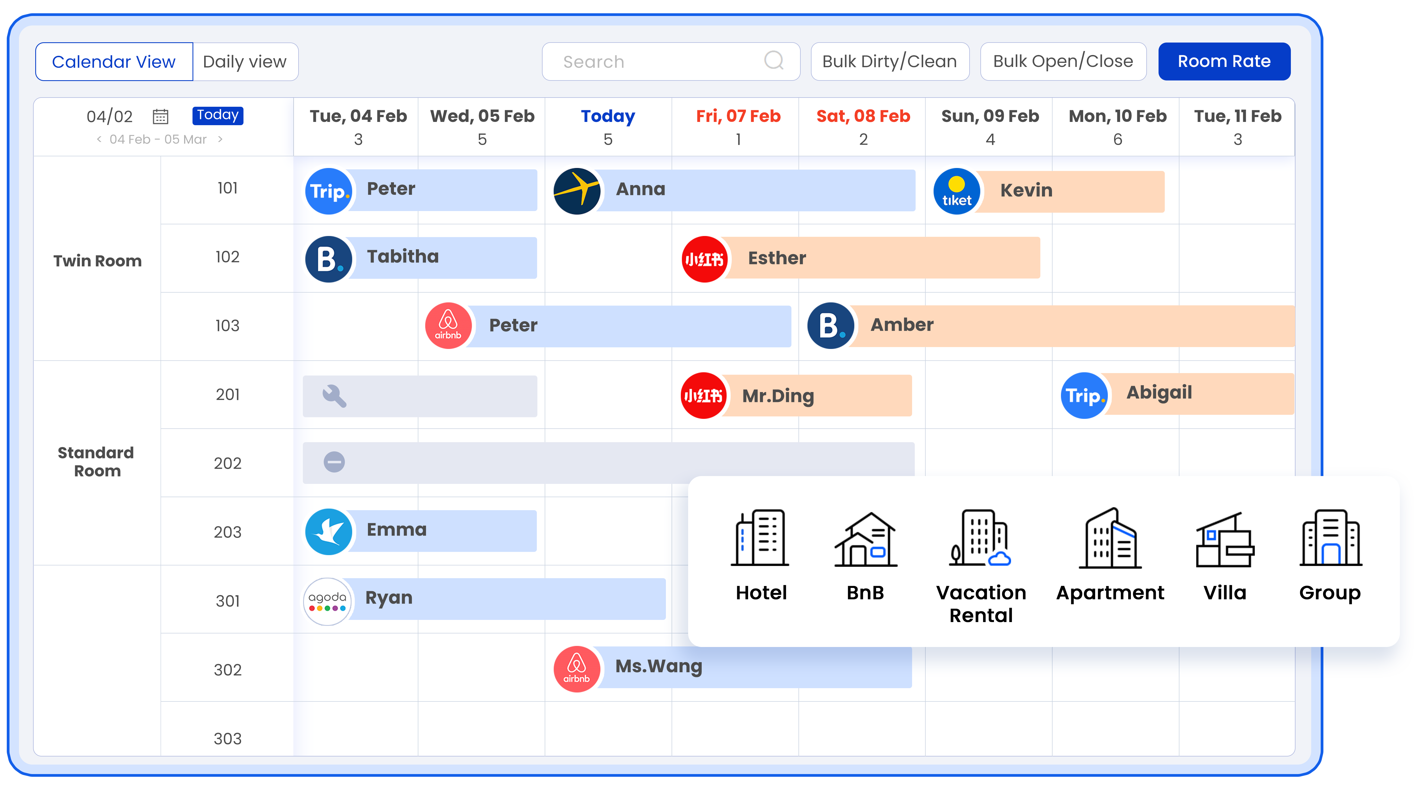
Task: Click room number 101
Action: (x=227, y=189)
